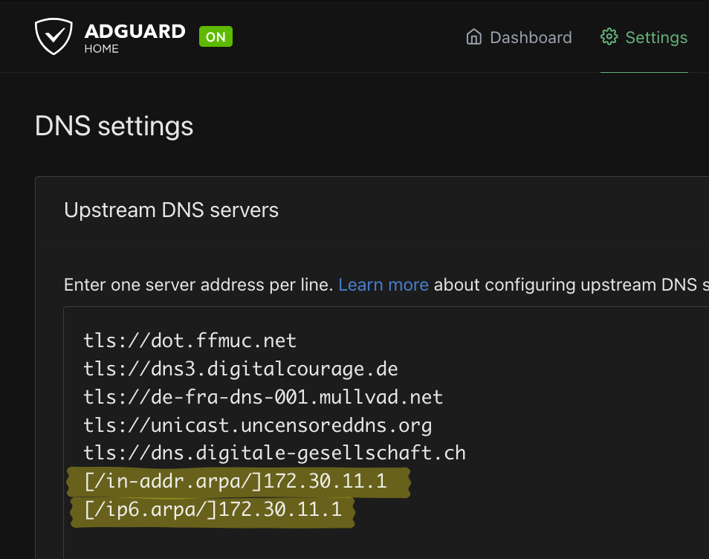Screen dimensions: 709x559
Task: Click the house icon beside Dashboard
Action: (x=473, y=37)
